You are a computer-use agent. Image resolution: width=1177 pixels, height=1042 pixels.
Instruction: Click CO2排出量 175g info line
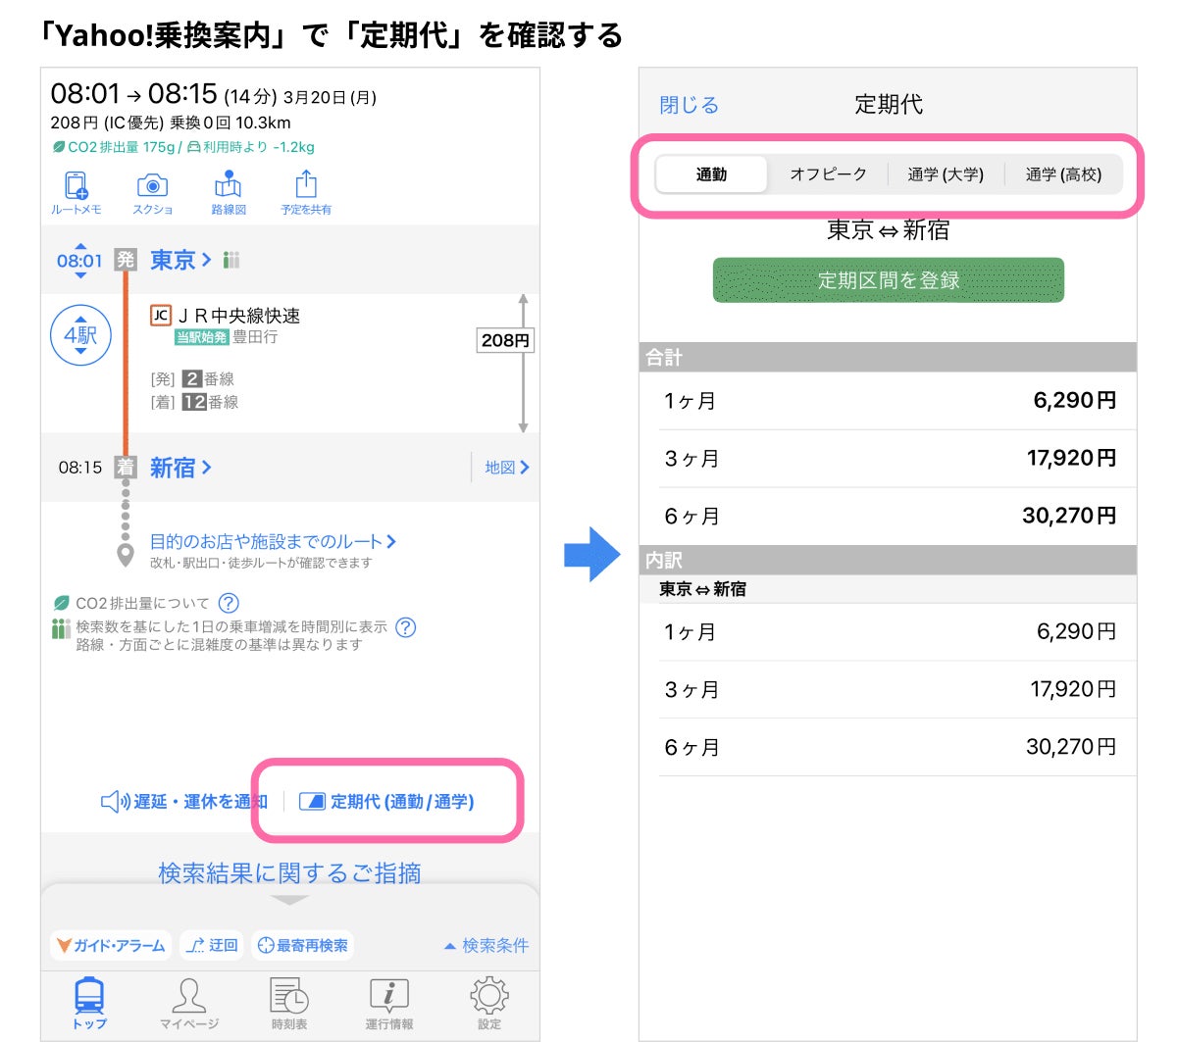(183, 147)
